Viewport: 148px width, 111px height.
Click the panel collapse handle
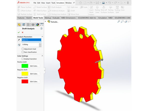coord(44,70)
